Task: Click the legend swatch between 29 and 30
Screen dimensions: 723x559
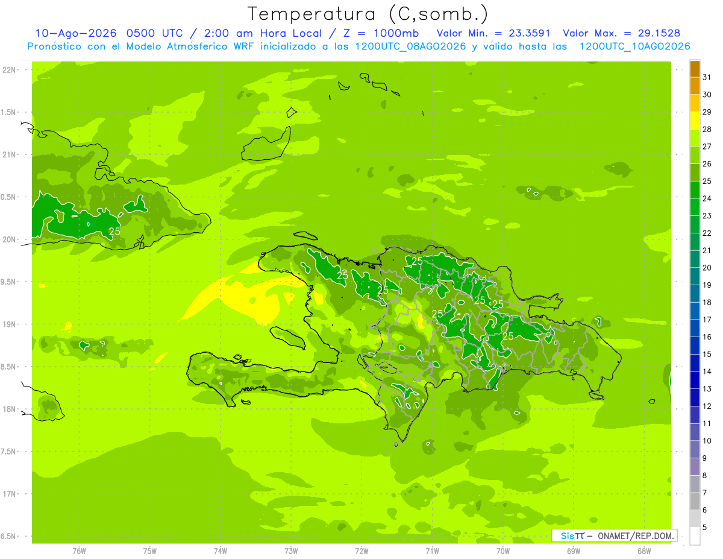Action: pos(695,104)
